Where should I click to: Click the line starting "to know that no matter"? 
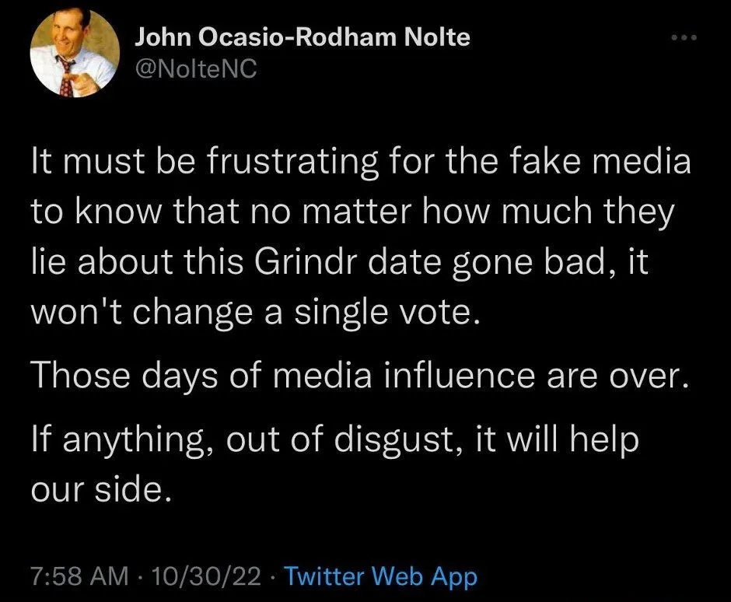point(352,213)
